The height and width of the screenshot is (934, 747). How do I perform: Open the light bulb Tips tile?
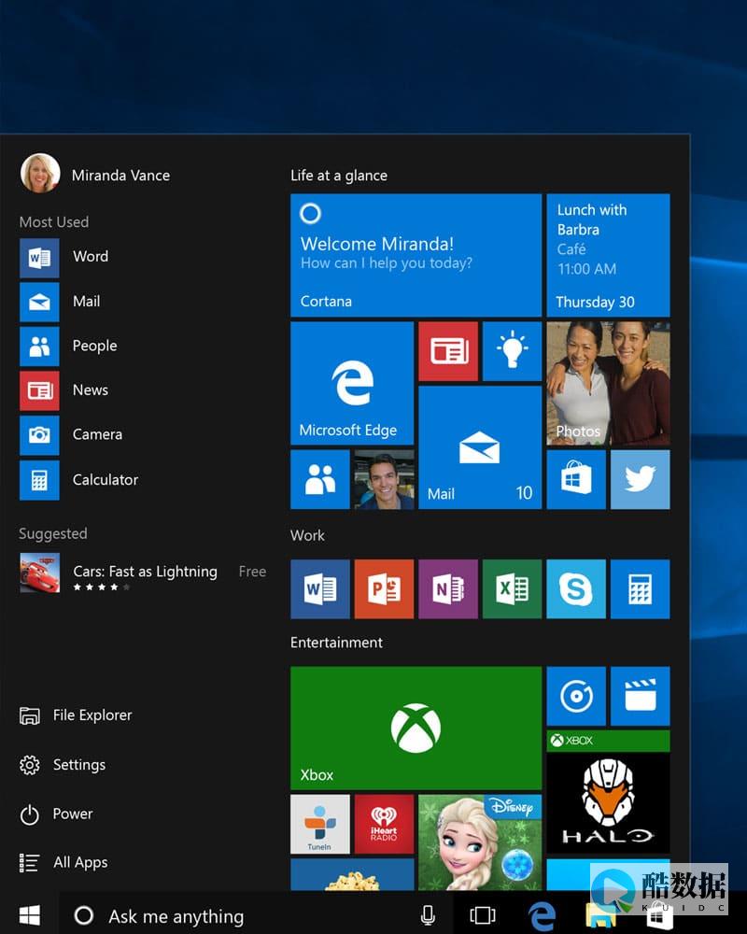coord(512,351)
